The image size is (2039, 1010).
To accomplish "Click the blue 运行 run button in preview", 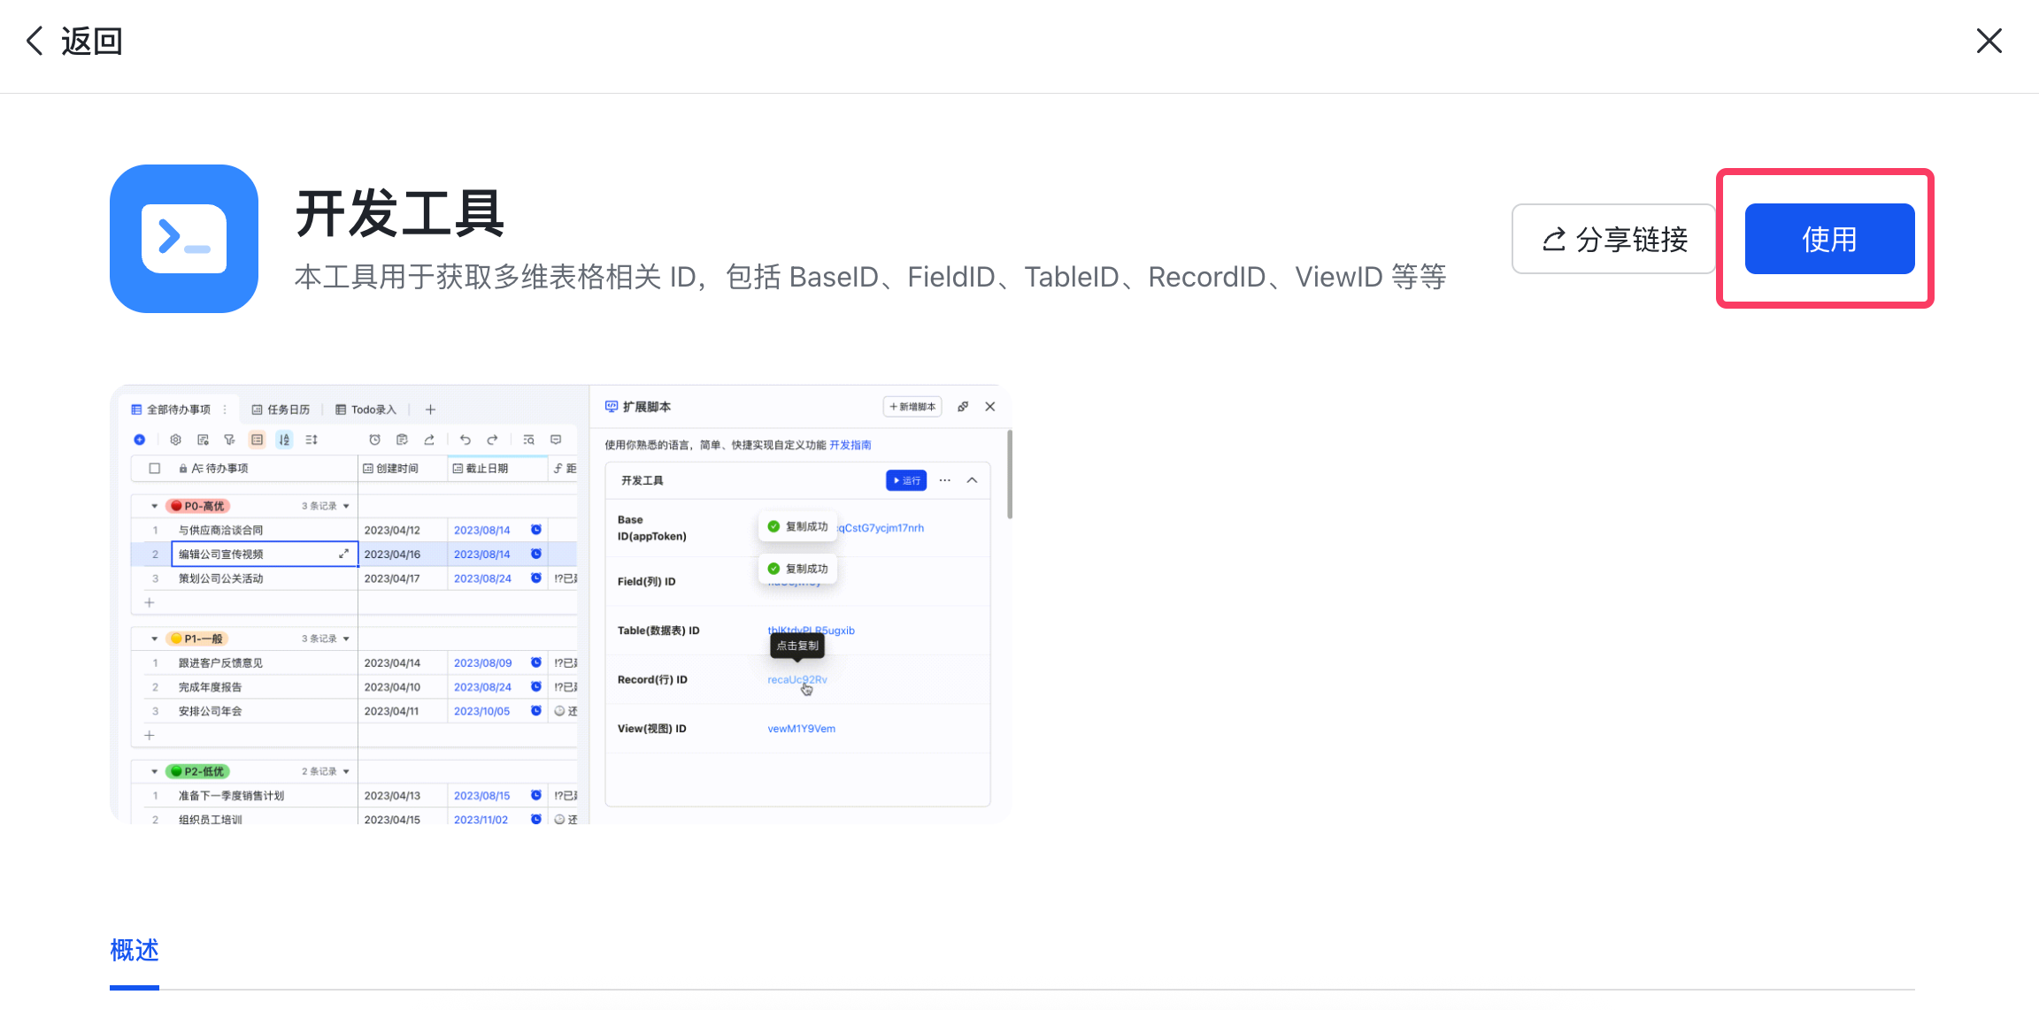I will [x=906, y=480].
